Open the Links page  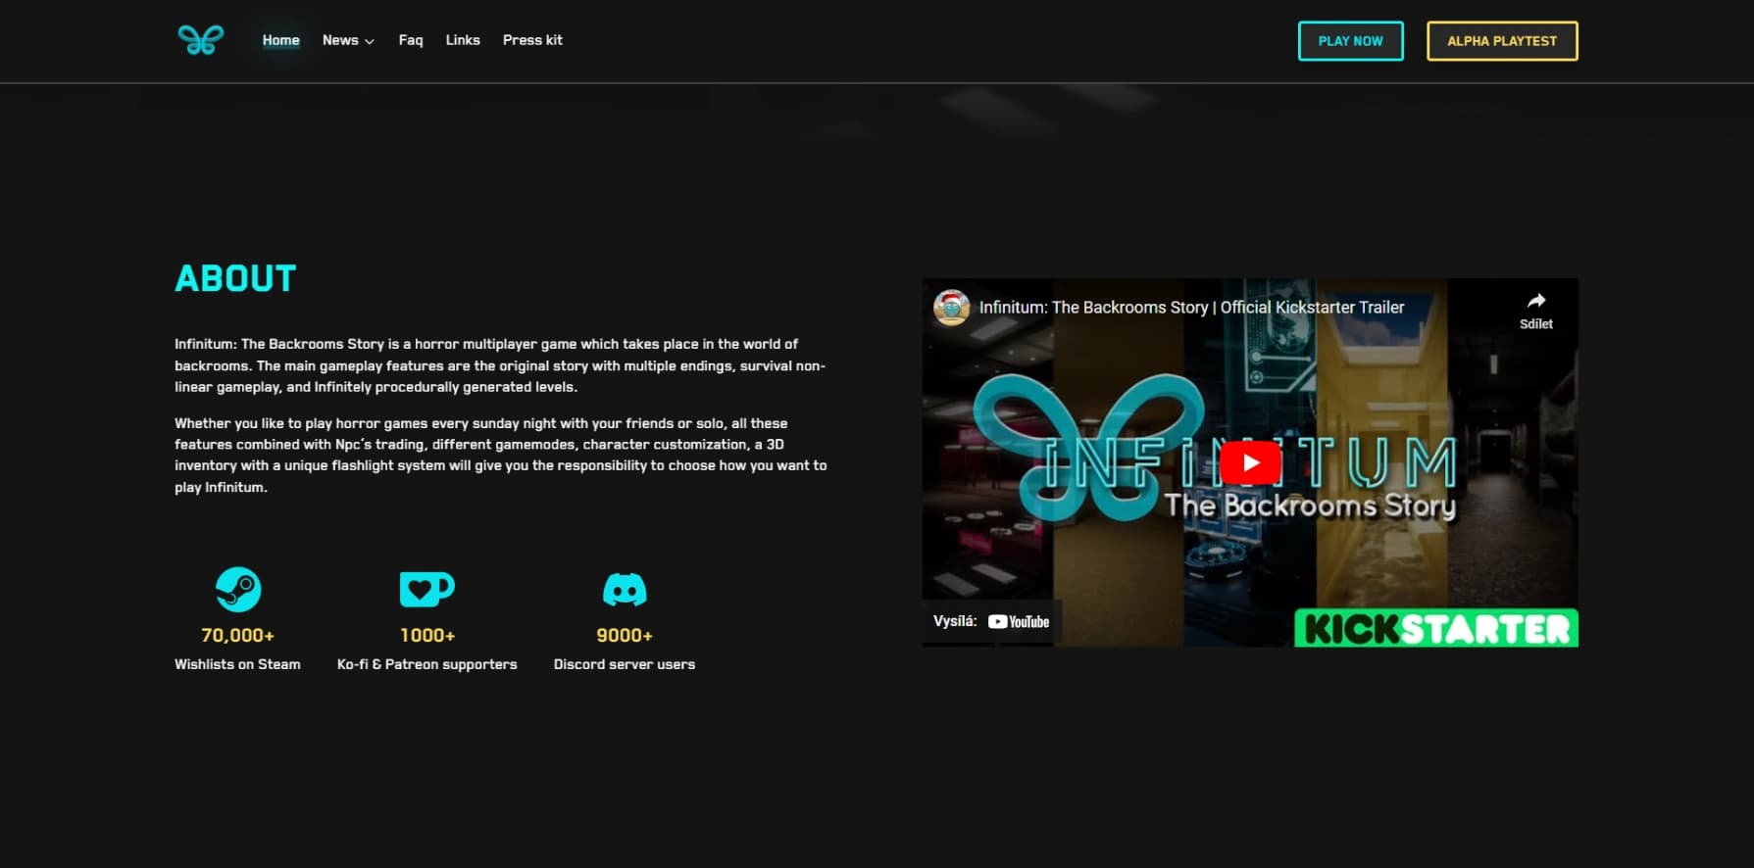tap(463, 40)
